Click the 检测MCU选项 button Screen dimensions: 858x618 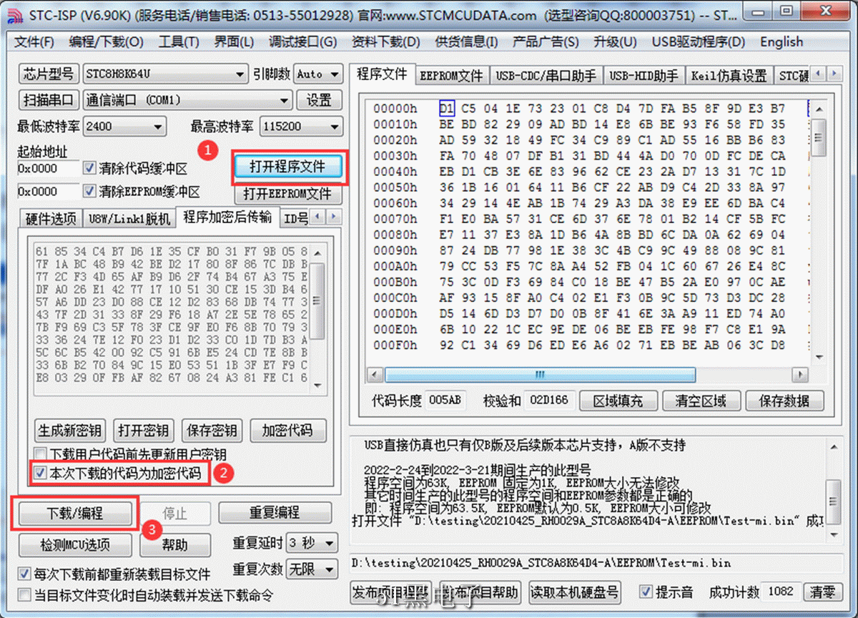click(75, 544)
